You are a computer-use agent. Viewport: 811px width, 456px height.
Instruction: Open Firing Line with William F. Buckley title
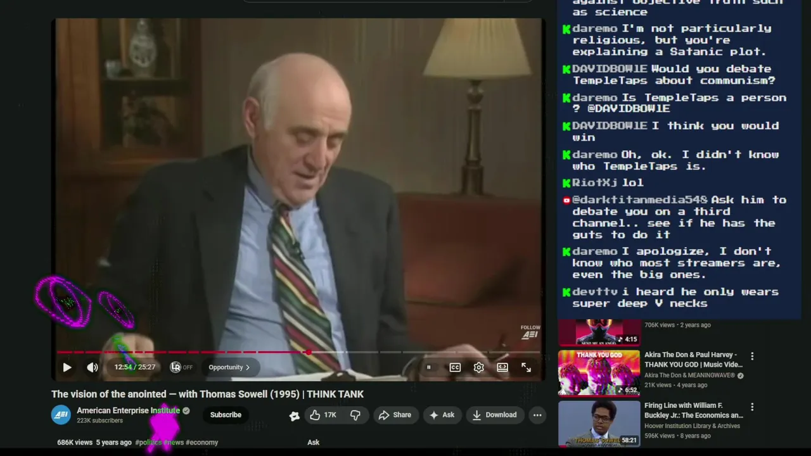pyautogui.click(x=693, y=410)
